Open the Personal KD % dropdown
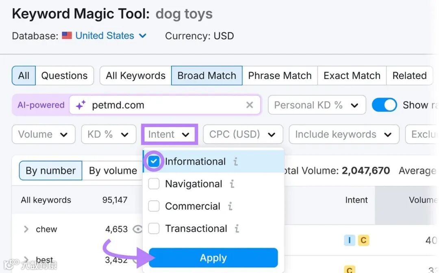This screenshot has width=439, height=273. click(x=316, y=105)
